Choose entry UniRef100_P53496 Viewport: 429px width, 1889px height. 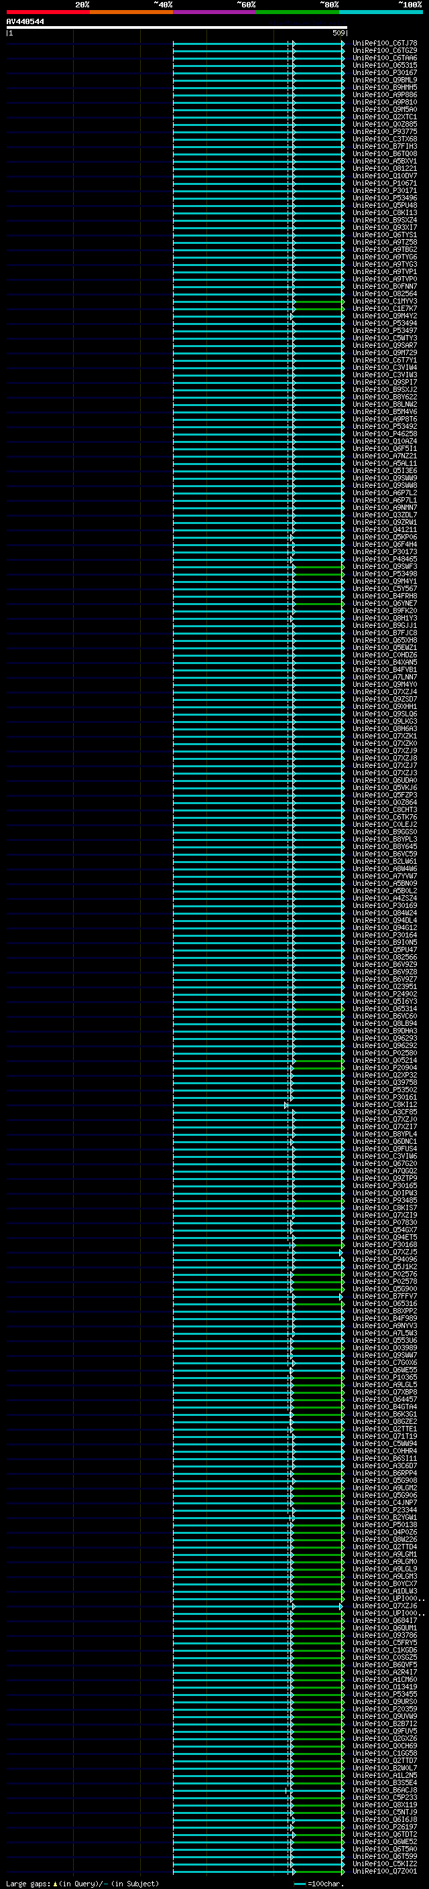coord(385,198)
